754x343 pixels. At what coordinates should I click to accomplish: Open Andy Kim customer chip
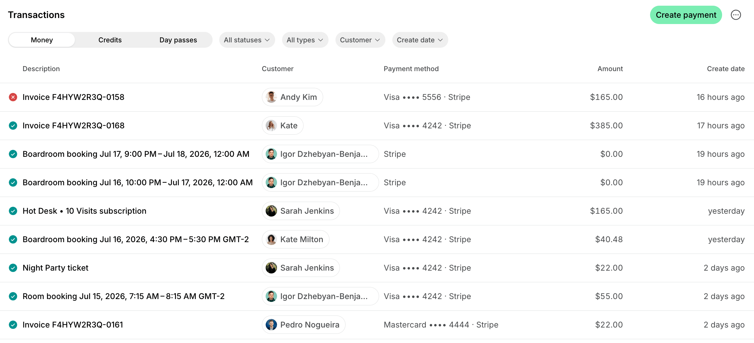293,97
